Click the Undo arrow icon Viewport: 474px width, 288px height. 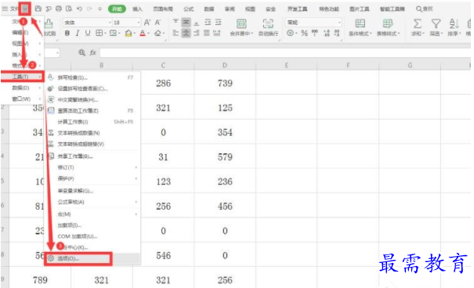(x=79, y=9)
